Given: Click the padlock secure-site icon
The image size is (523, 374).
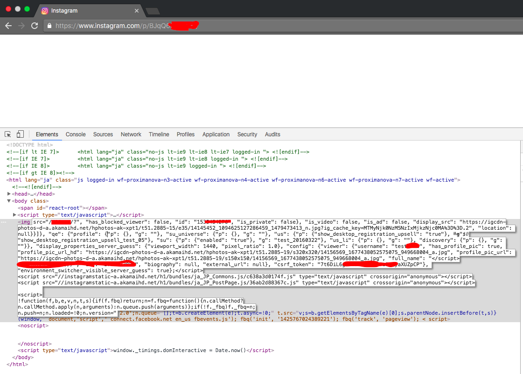Looking at the screenshot, I should 49,26.
